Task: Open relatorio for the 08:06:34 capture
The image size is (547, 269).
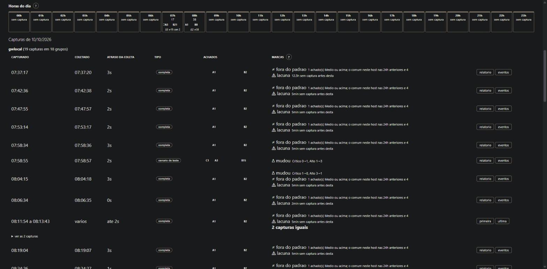Action: click(485, 200)
